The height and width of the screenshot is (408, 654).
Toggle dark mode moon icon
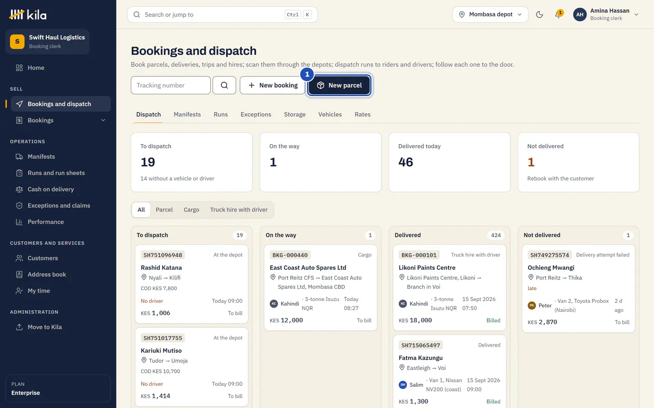tap(540, 15)
